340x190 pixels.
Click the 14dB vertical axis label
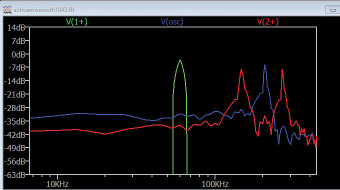[16, 28]
